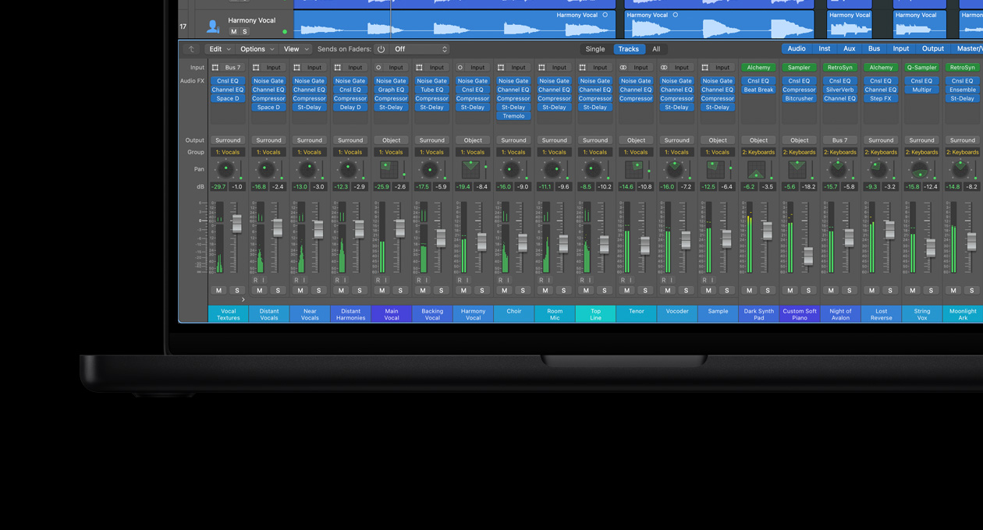Screen dimensions: 983x530
Task: Open the 1: Vocals group slot on Choir
Action: tap(513, 151)
